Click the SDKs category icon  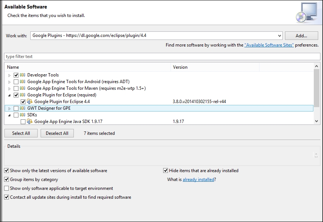23,115
